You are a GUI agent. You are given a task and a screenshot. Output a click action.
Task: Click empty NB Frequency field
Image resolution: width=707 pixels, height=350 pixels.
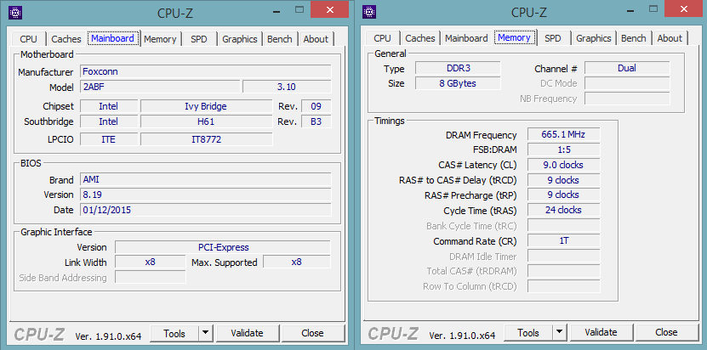point(627,99)
